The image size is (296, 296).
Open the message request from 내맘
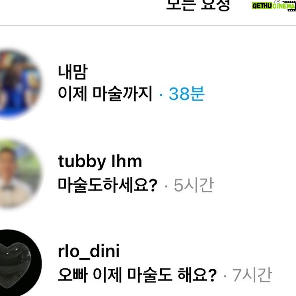[148, 83]
